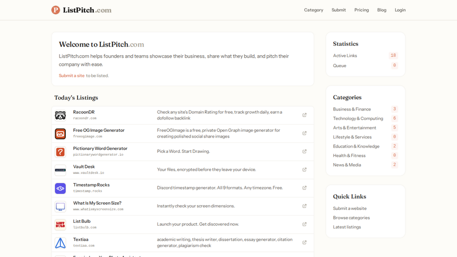Open the List Bulb listing title
The image size is (457, 257).
(x=81, y=221)
